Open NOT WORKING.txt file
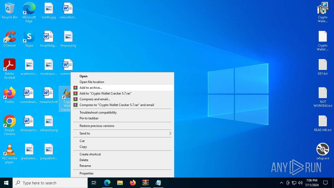The width and height of the screenshot is (334, 188). coord(323,97)
